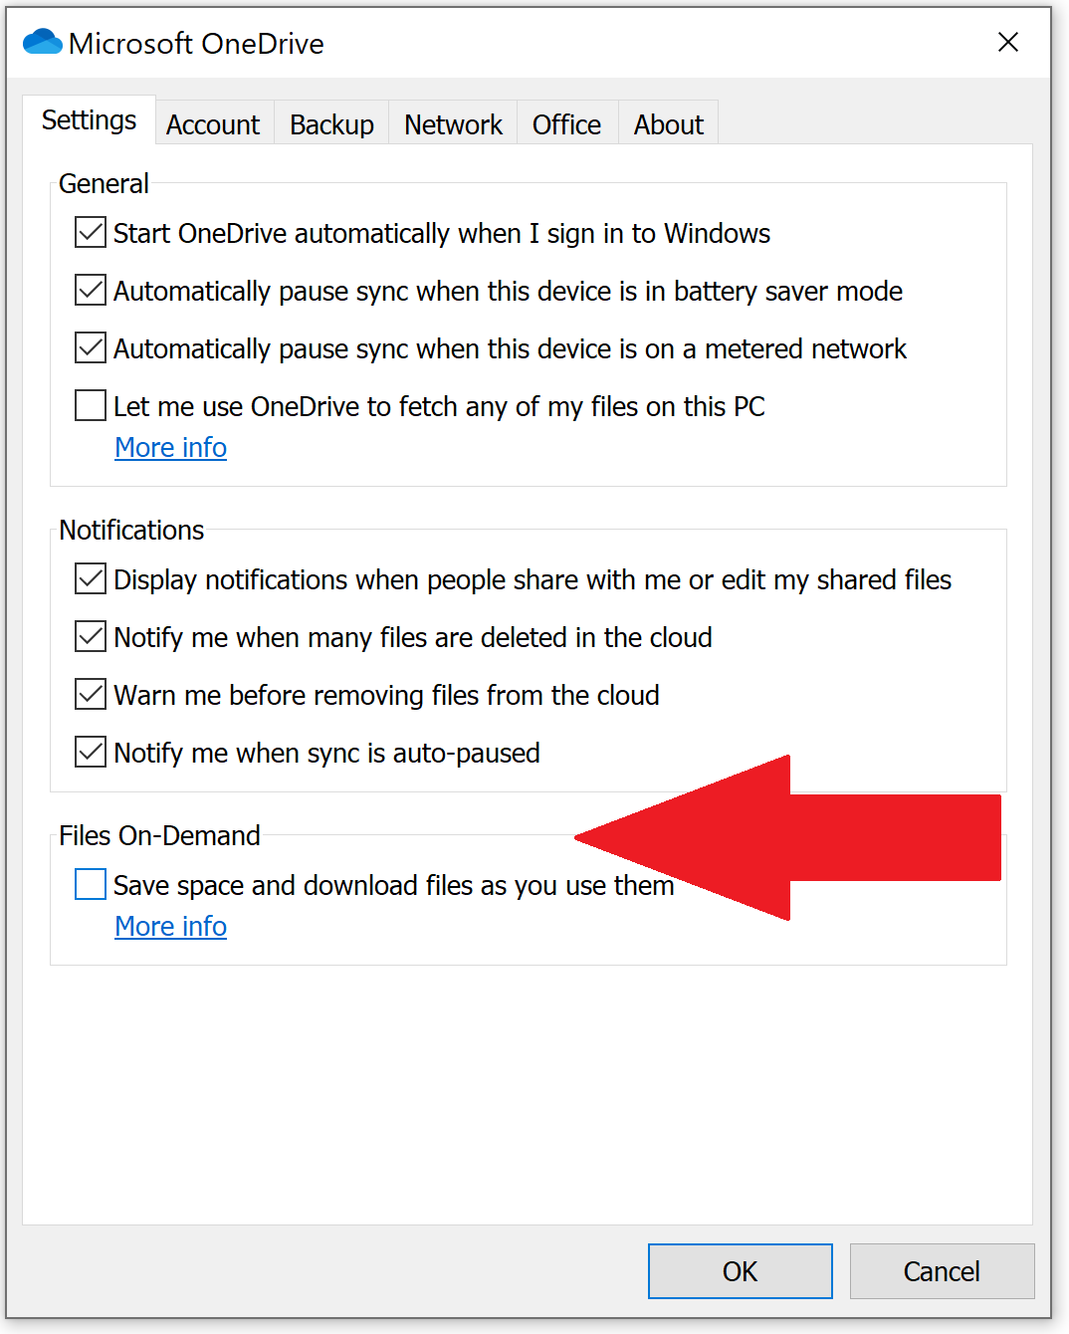The width and height of the screenshot is (1069, 1334).
Task: Open the Backup tab
Action: pos(330,123)
